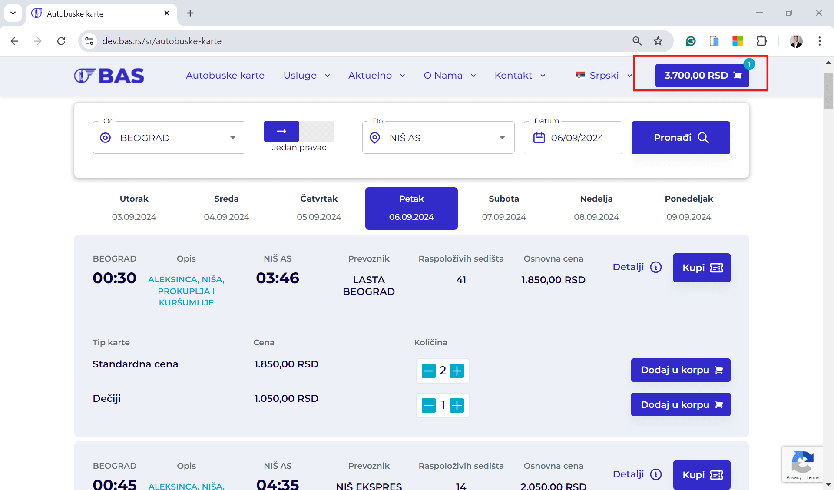
Task: Click the 1.850,00 RSD Osnovna cena value
Action: [x=553, y=280]
